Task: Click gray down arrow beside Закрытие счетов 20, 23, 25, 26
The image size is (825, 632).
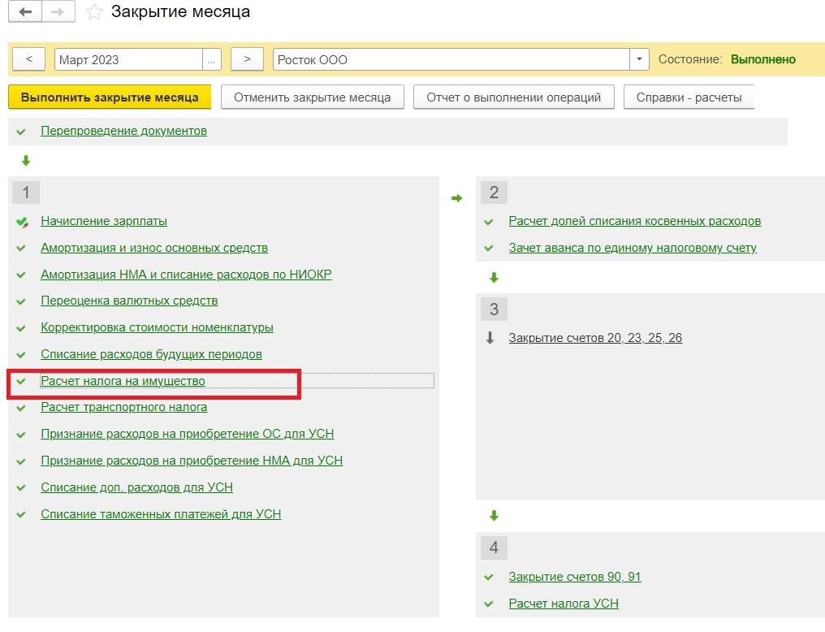Action: 490,338
